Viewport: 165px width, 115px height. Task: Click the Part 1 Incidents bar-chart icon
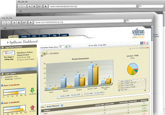[2, 85]
